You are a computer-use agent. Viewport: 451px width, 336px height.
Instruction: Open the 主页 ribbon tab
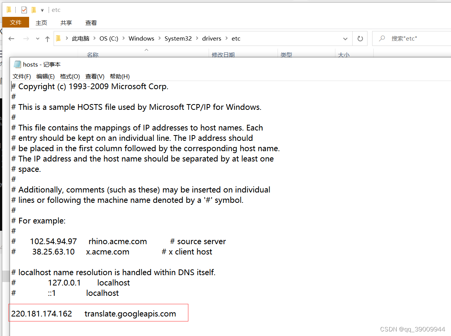click(x=41, y=23)
